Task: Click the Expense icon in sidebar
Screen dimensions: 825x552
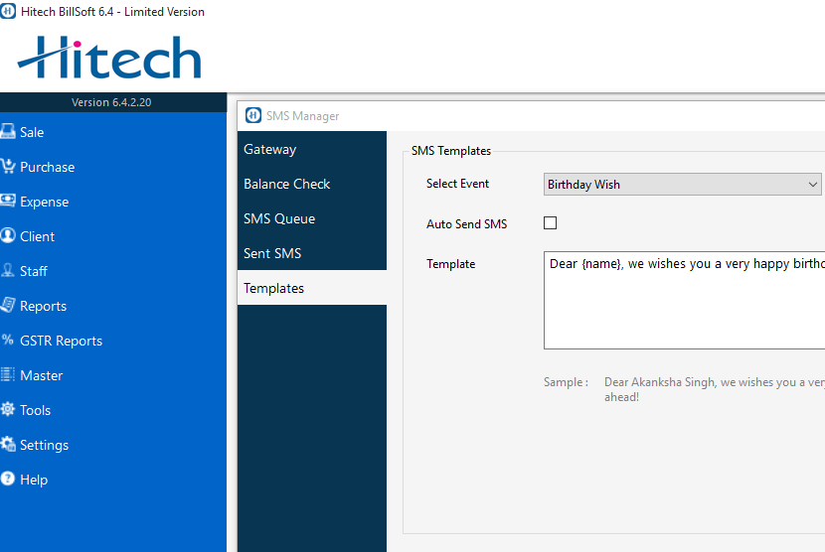Action: coord(8,202)
